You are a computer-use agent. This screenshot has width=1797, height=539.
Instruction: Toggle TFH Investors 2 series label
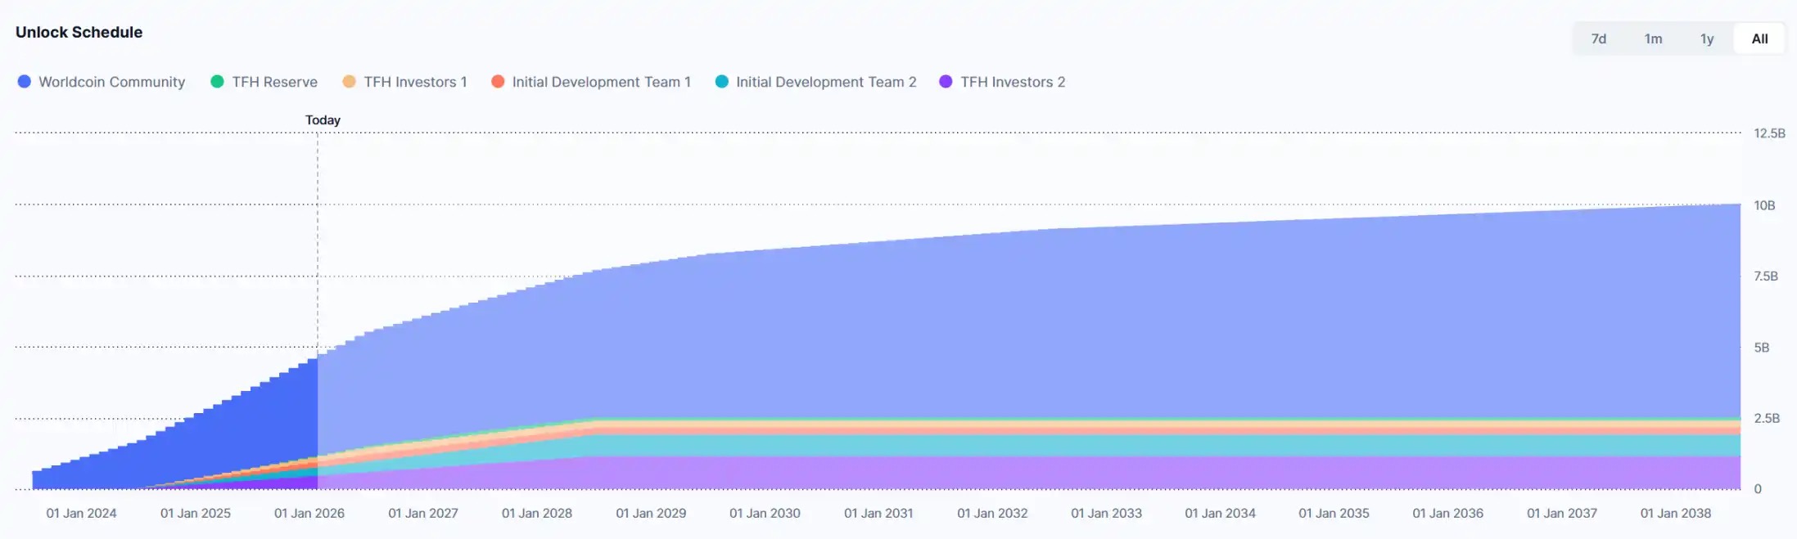point(1012,82)
